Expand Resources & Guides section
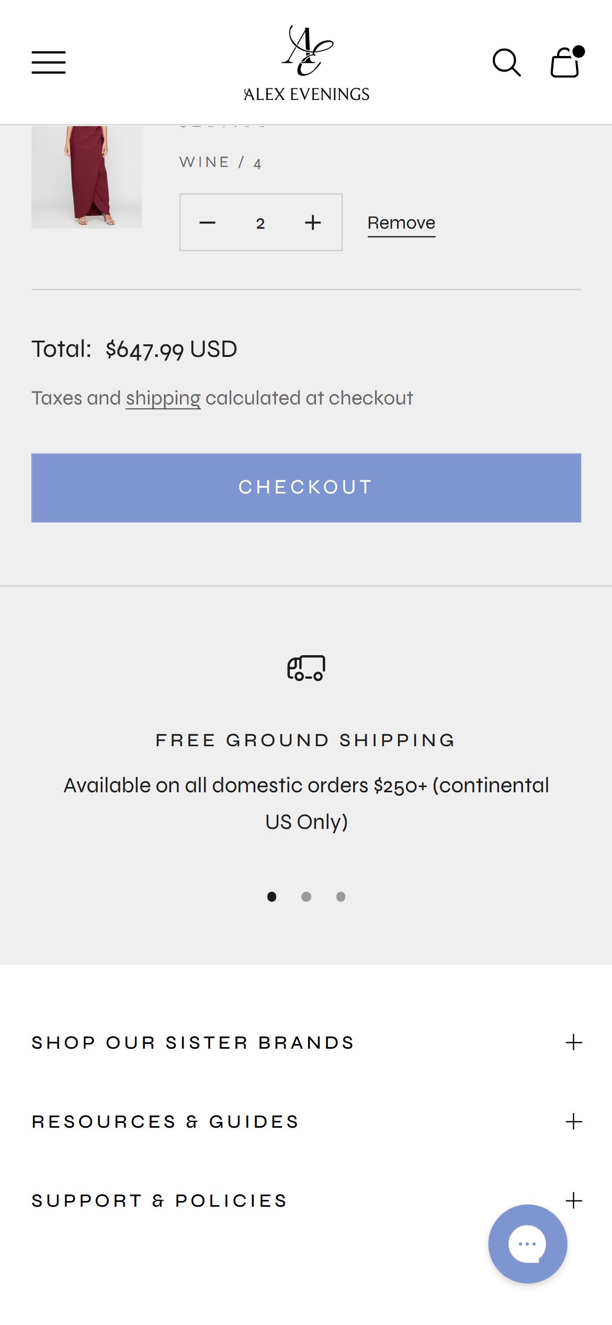The width and height of the screenshot is (612, 1325). point(307,1121)
